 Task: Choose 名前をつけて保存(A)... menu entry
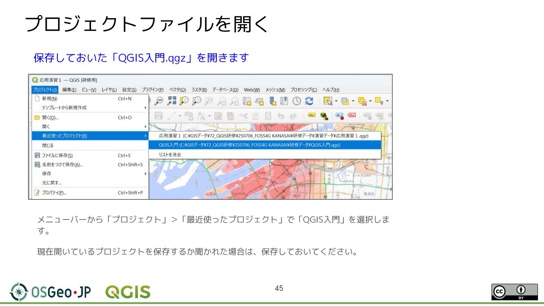[x=90, y=164]
